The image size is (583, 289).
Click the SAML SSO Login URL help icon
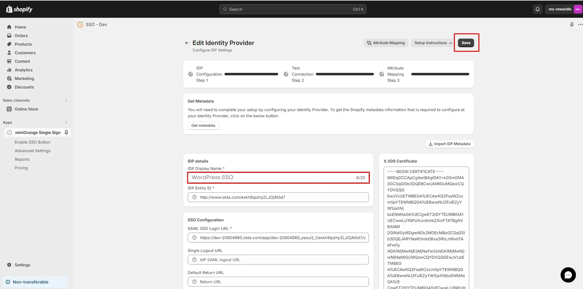194,238
